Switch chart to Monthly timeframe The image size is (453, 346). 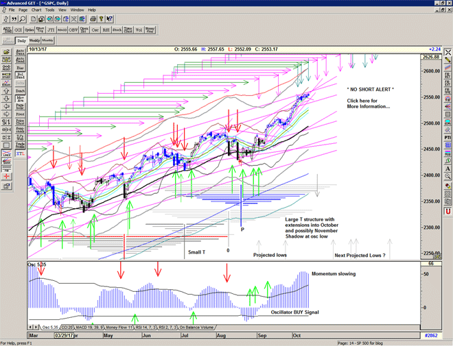(x=47, y=41)
